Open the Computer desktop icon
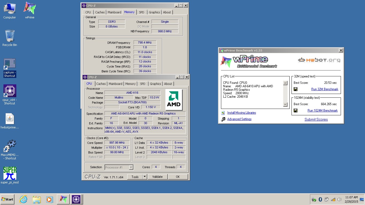This screenshot has width=365, height=205. tap(10, 11)
